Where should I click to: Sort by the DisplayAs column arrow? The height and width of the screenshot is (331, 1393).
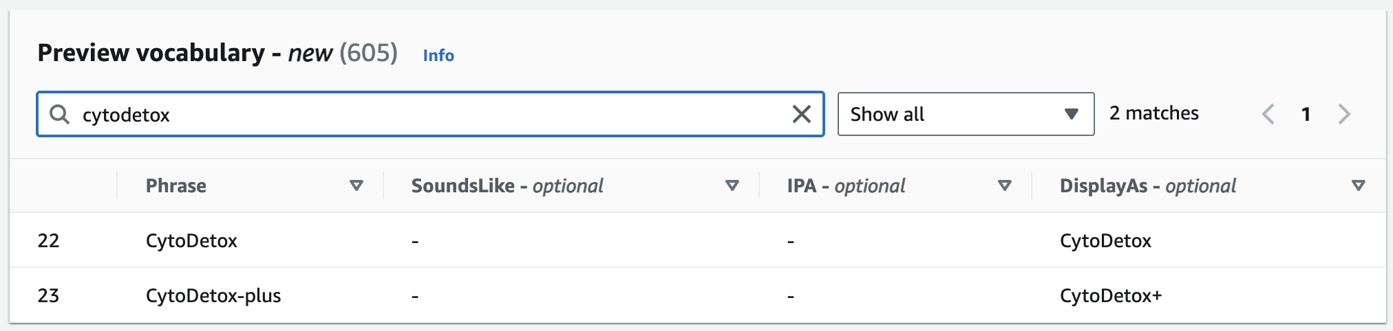click(x=1359, y=185)
